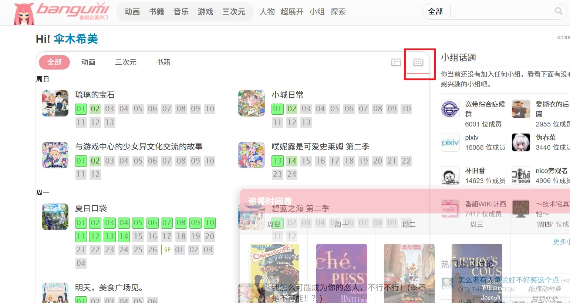Switch to calendar grid view icon
This screenshot has height=303, width=570.
click(418, 63)
